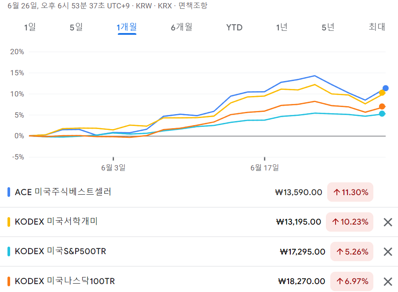Screen dimensions: 398x292
Task: Click the ₩17,295.00 price value
Action: click(302, 251)
